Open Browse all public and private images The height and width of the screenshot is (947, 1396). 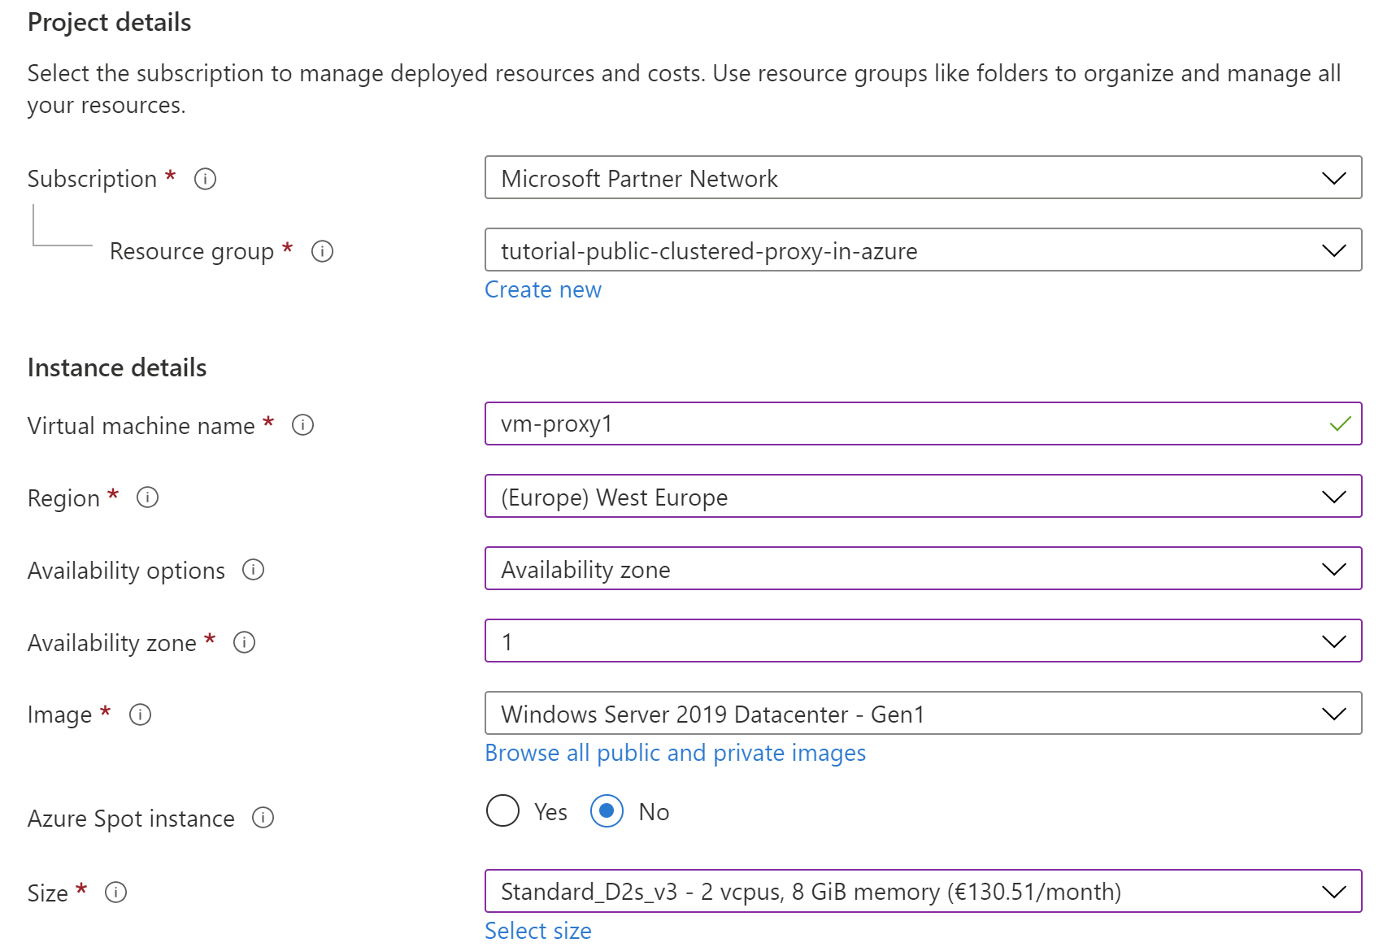pos(675,754)
